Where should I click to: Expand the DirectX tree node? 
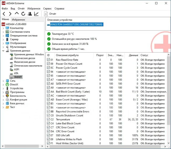(3, 85)
